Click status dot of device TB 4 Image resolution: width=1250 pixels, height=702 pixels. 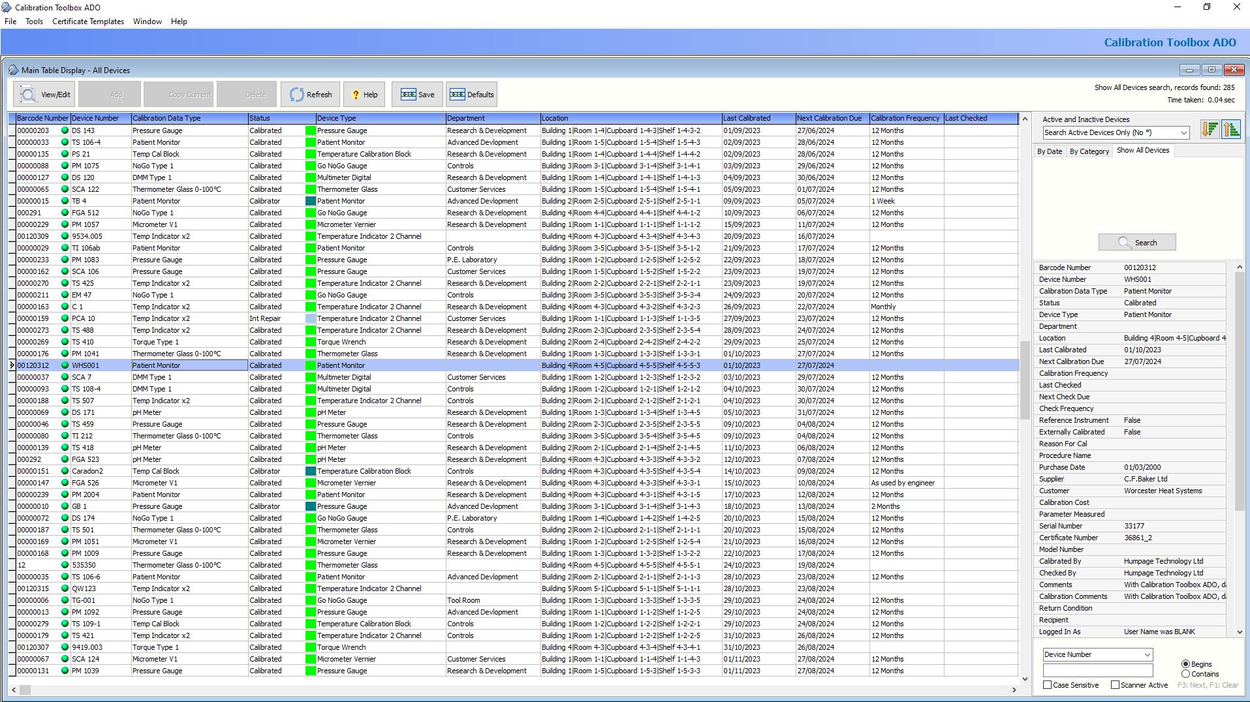click(65, 201)
